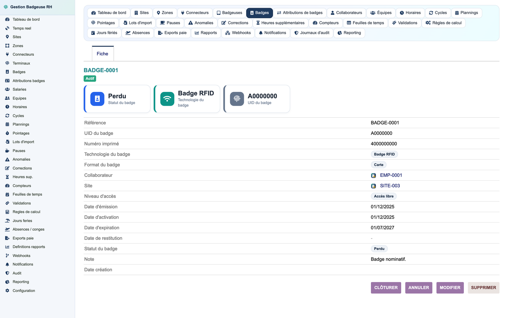
Task: Click the green Actif status badge
Action: tap(90, 79)
